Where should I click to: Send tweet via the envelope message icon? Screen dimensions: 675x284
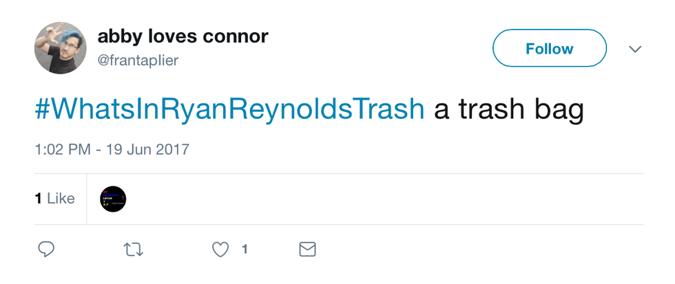(x=307, y=249)
